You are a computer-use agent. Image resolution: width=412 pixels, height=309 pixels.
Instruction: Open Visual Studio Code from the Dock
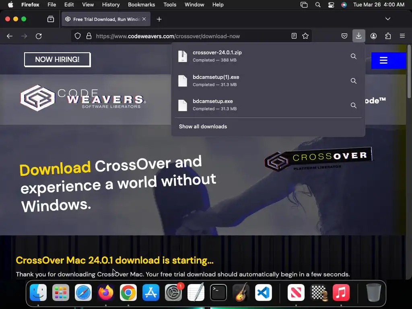(x=264, y=293)
